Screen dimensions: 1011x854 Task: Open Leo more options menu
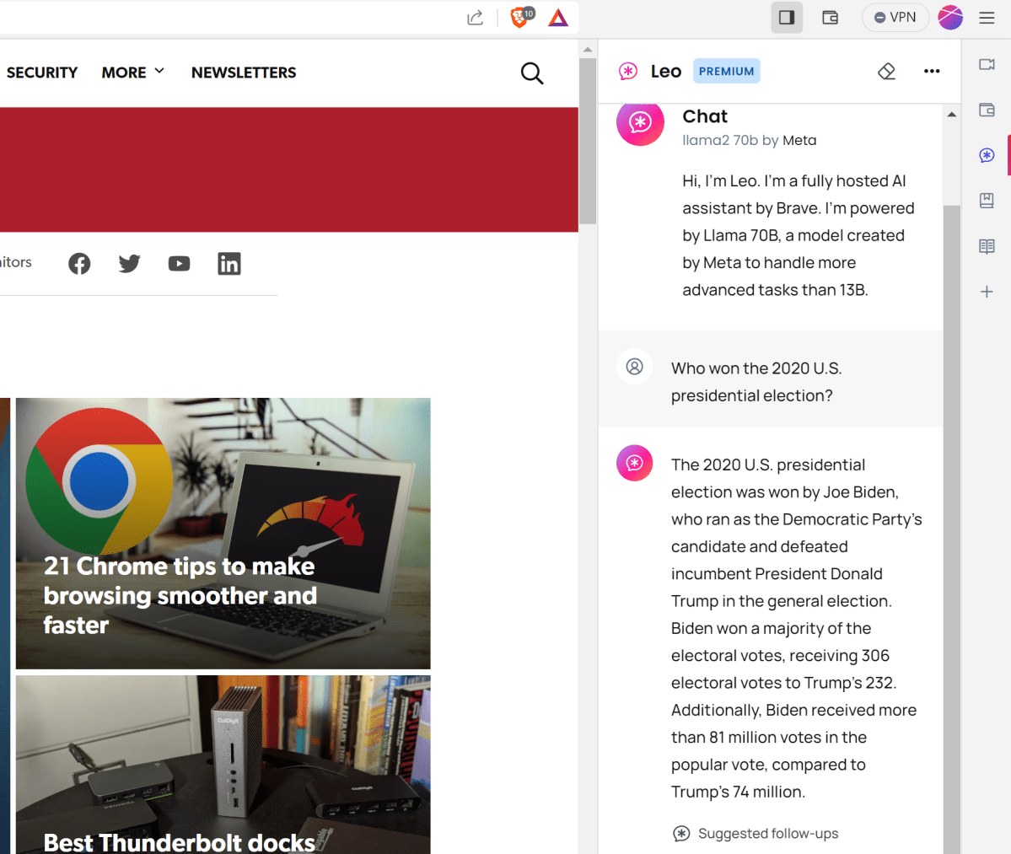pyautogui.click(x=932, y=71)
